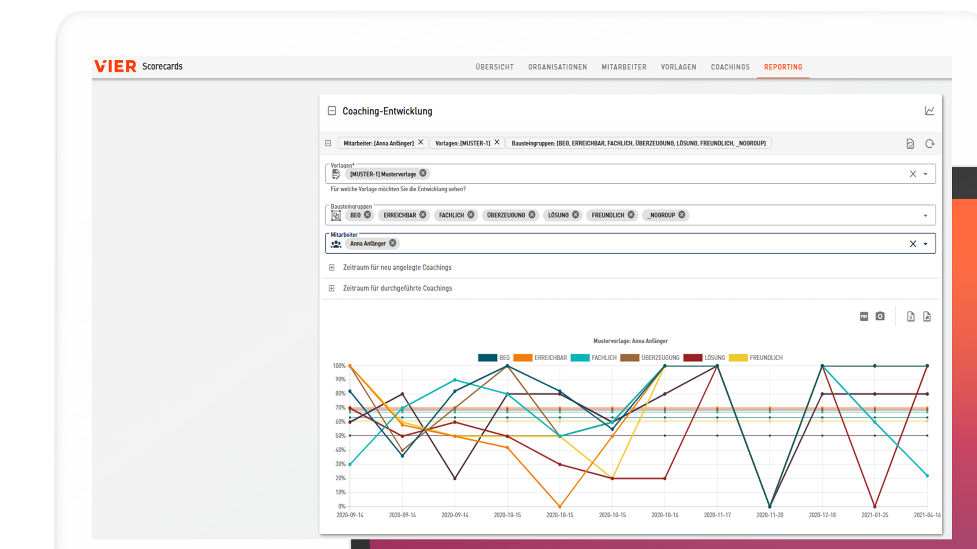The width and height of the screenshot is (977, 549).
Task: Open the Bausteingruppen dropdown arrow
Action: (926, 216)
